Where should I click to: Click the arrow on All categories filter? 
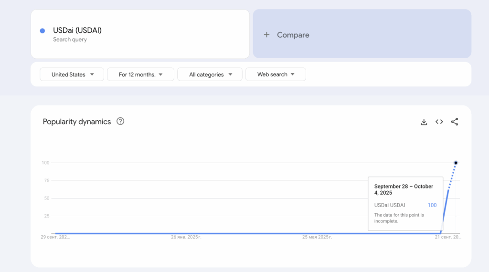tap(230, 74)
